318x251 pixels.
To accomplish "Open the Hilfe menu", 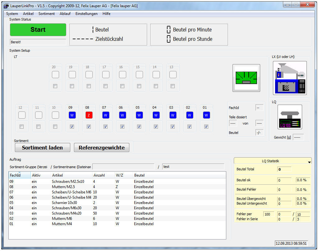I will [106, 14].
